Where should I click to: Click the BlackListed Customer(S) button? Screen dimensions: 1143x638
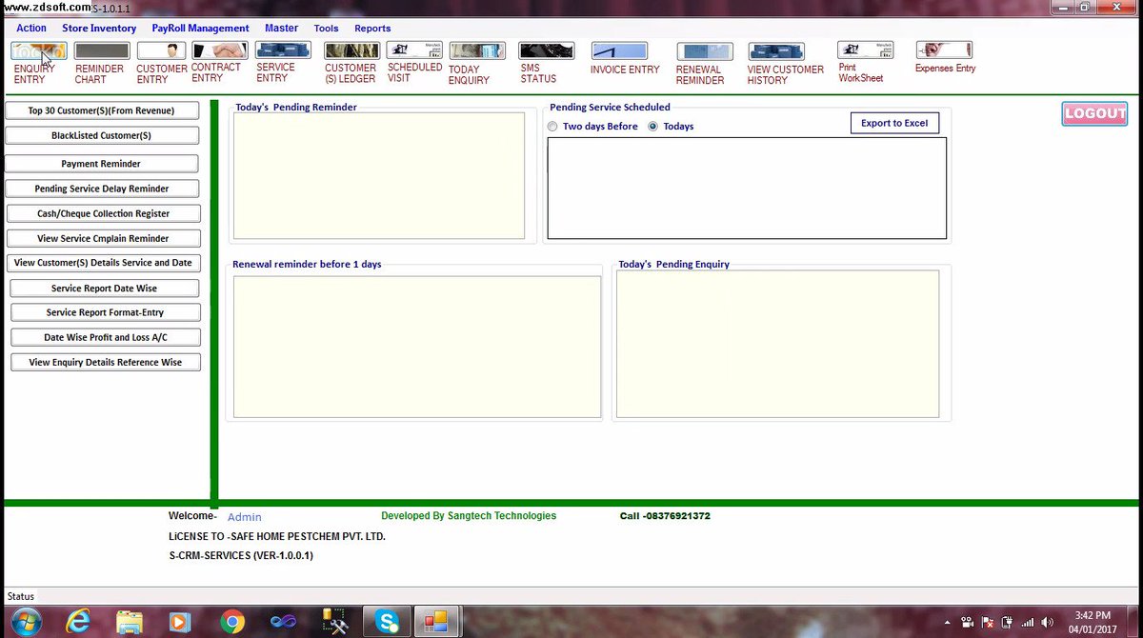(102, 135)
